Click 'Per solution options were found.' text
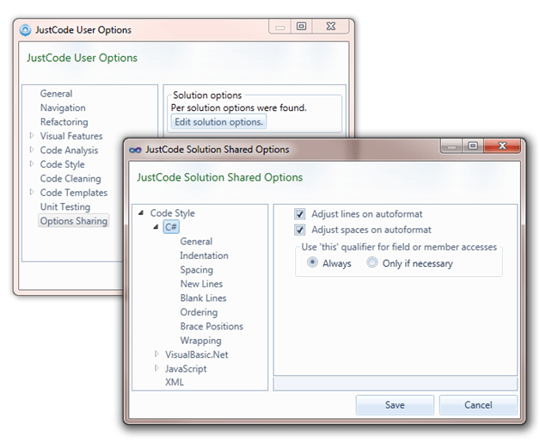The width and height of the screenshot is (540, 443). (x=239, y=108)
